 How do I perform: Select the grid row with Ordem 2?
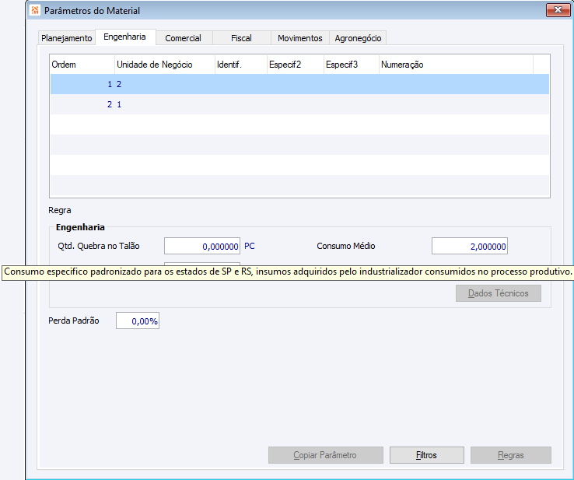(x=299, y=104)
